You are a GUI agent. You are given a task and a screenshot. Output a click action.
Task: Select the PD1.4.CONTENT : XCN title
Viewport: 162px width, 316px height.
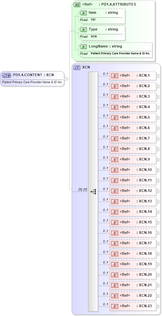[x=33, y=75]
